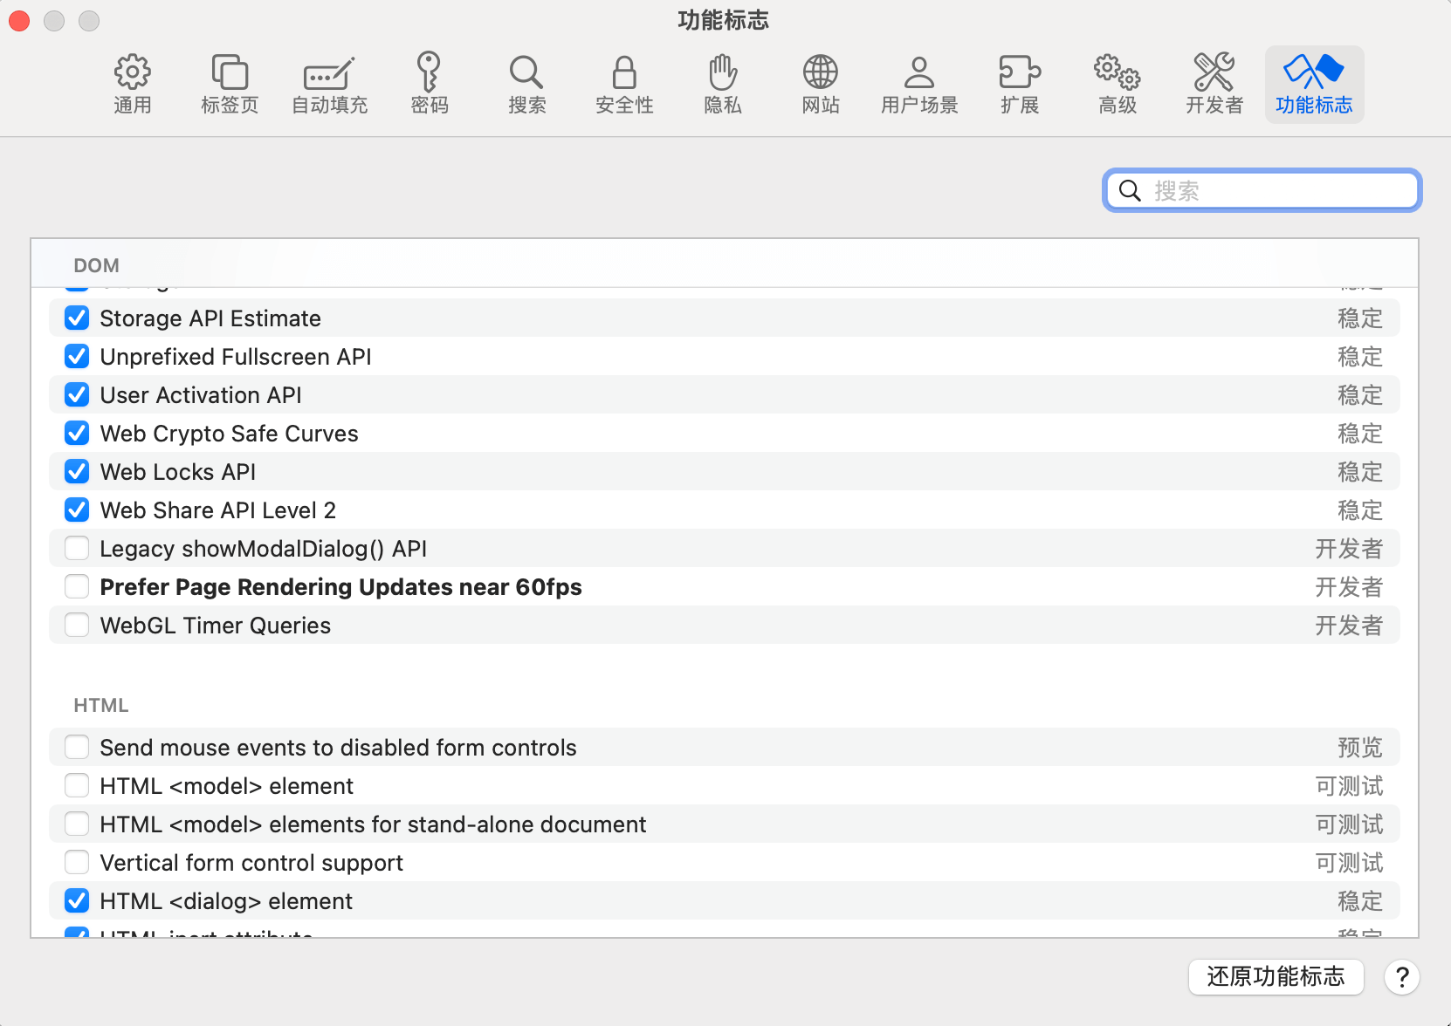Select the 开发者 (Developer) tools icon
The image size is (1451, 1026).
pos(1214,85)
